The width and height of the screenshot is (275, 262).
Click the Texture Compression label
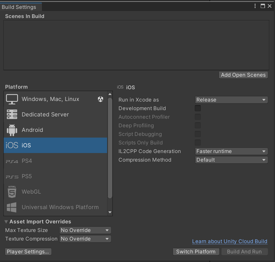tap(31, 239)
